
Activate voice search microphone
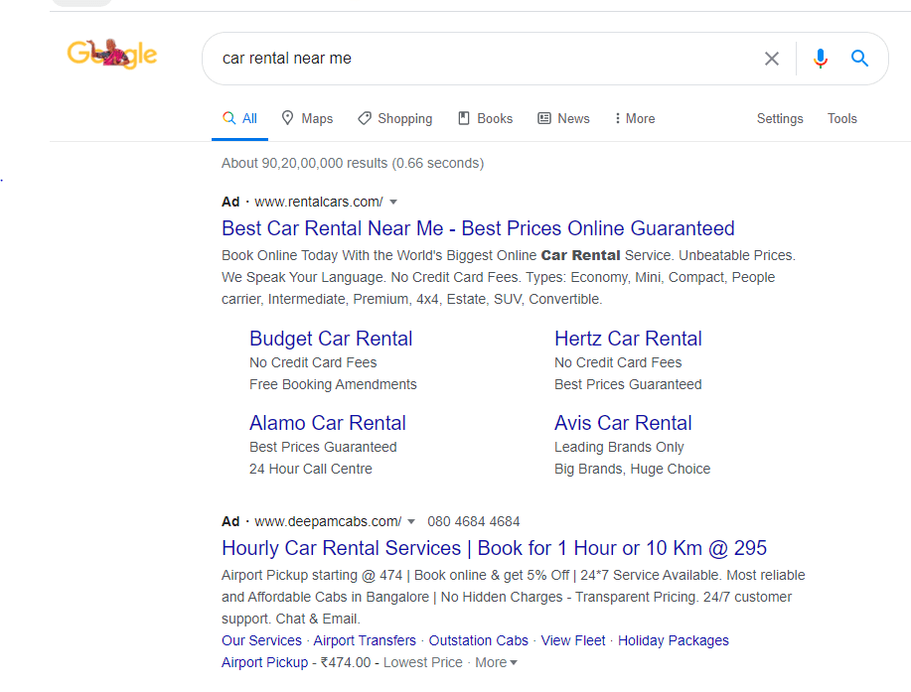820,59
